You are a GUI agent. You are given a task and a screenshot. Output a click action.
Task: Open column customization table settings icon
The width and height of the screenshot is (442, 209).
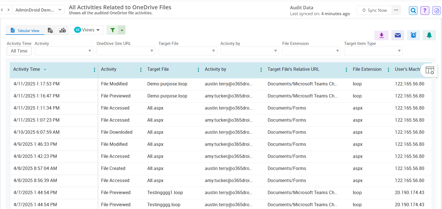pos(430,70)
